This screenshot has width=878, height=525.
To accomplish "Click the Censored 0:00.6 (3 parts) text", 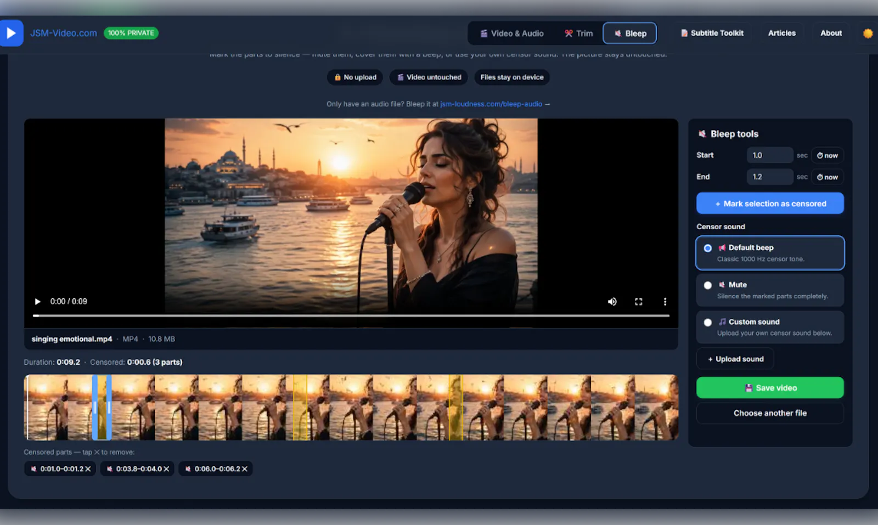I will click(136, 362).
